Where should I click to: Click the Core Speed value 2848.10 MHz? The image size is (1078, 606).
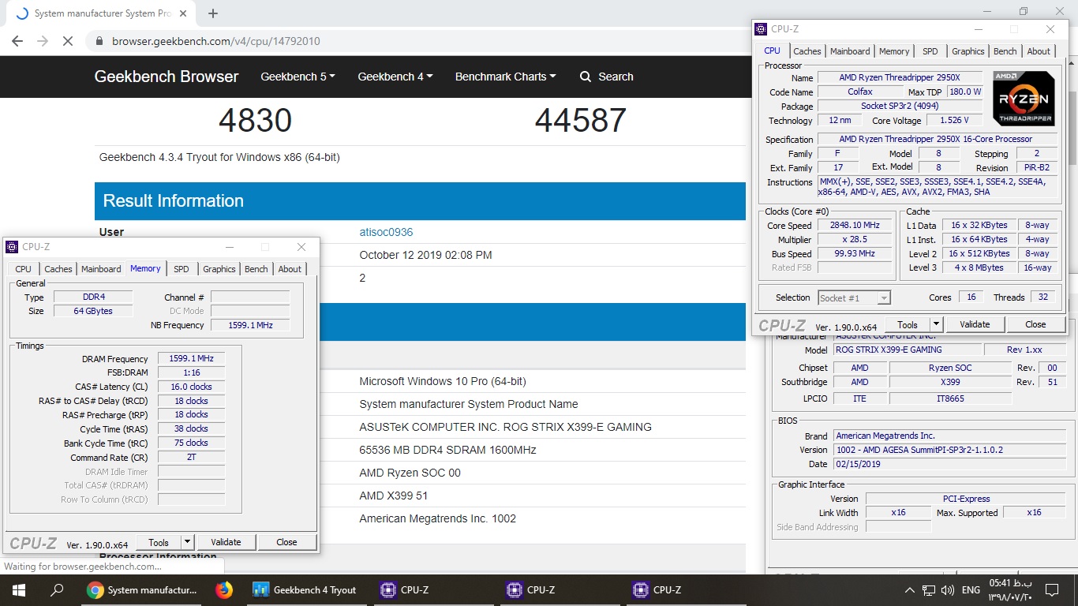854,225
